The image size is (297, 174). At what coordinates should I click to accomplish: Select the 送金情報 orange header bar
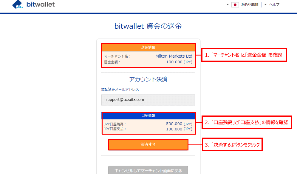click(x=148, y=47)
